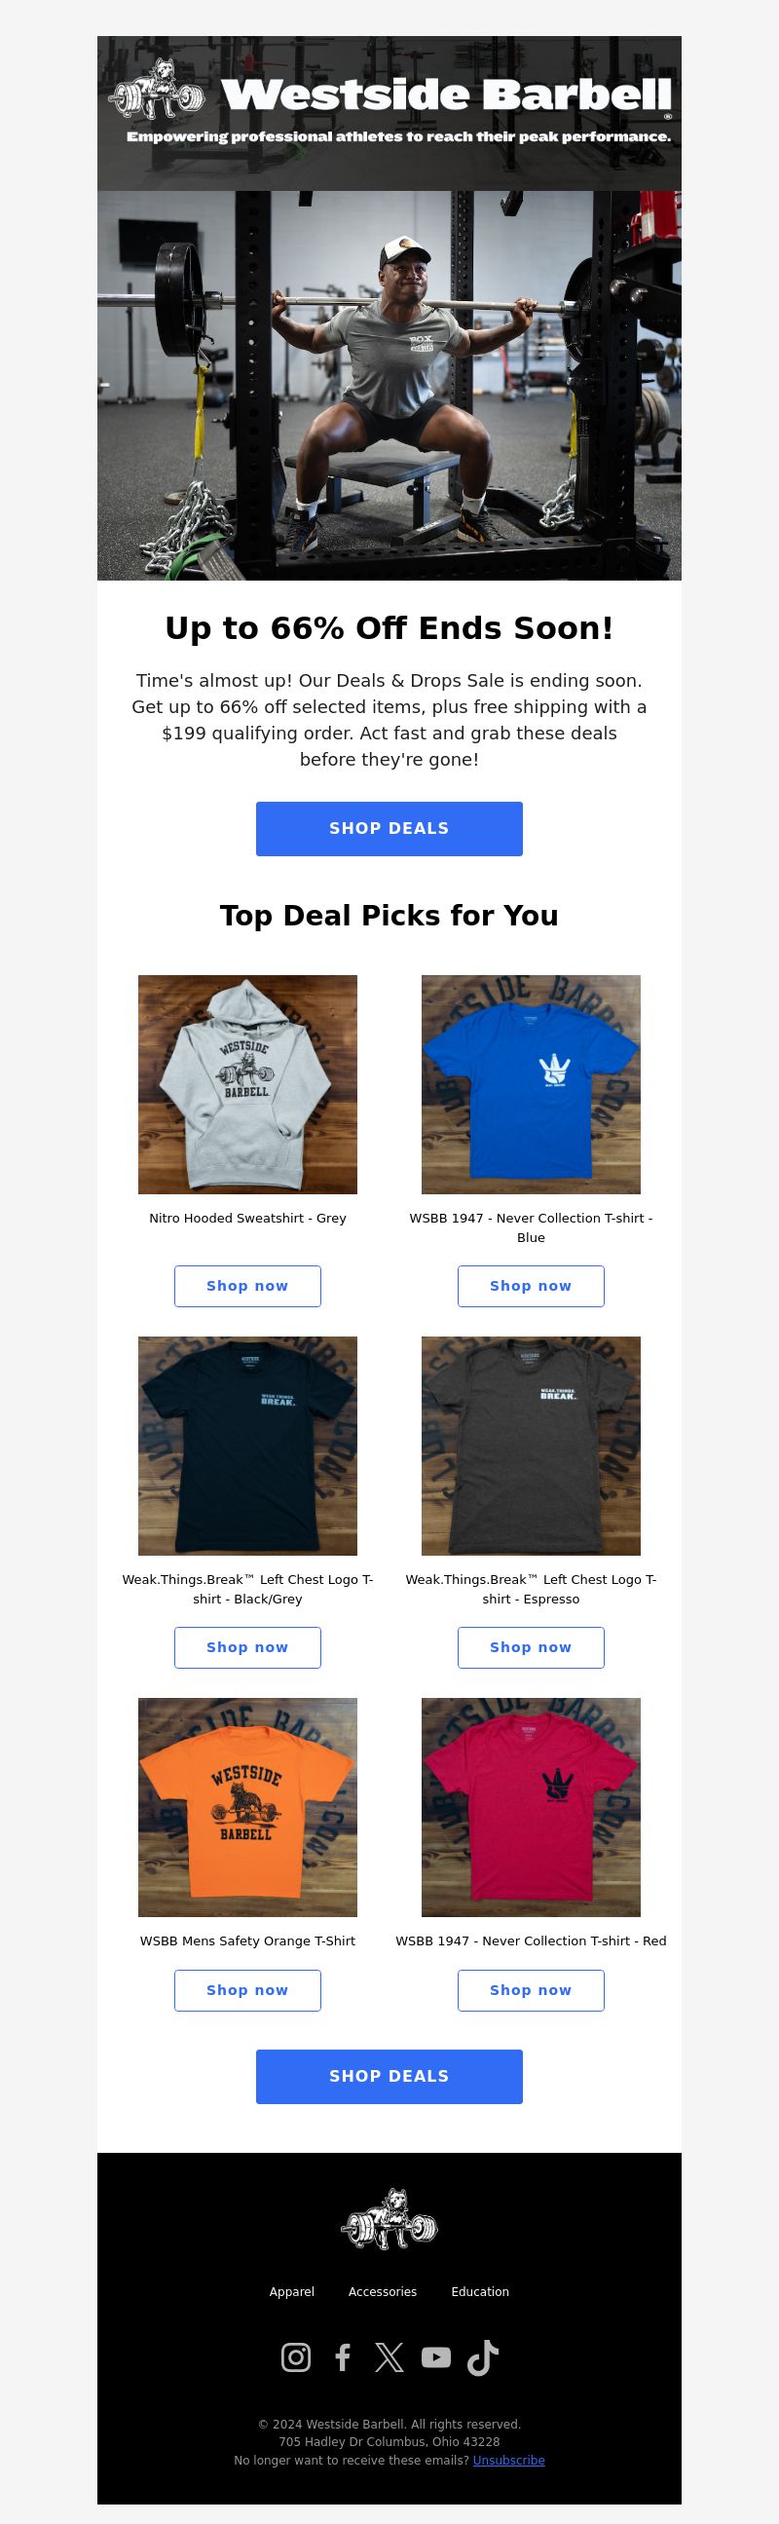Open the TikTok social icon
The height and width of the screenshot is (2524, 779).
483,2358
